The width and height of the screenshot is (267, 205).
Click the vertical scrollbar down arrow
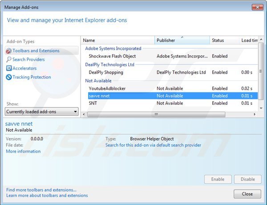point(261,108)
